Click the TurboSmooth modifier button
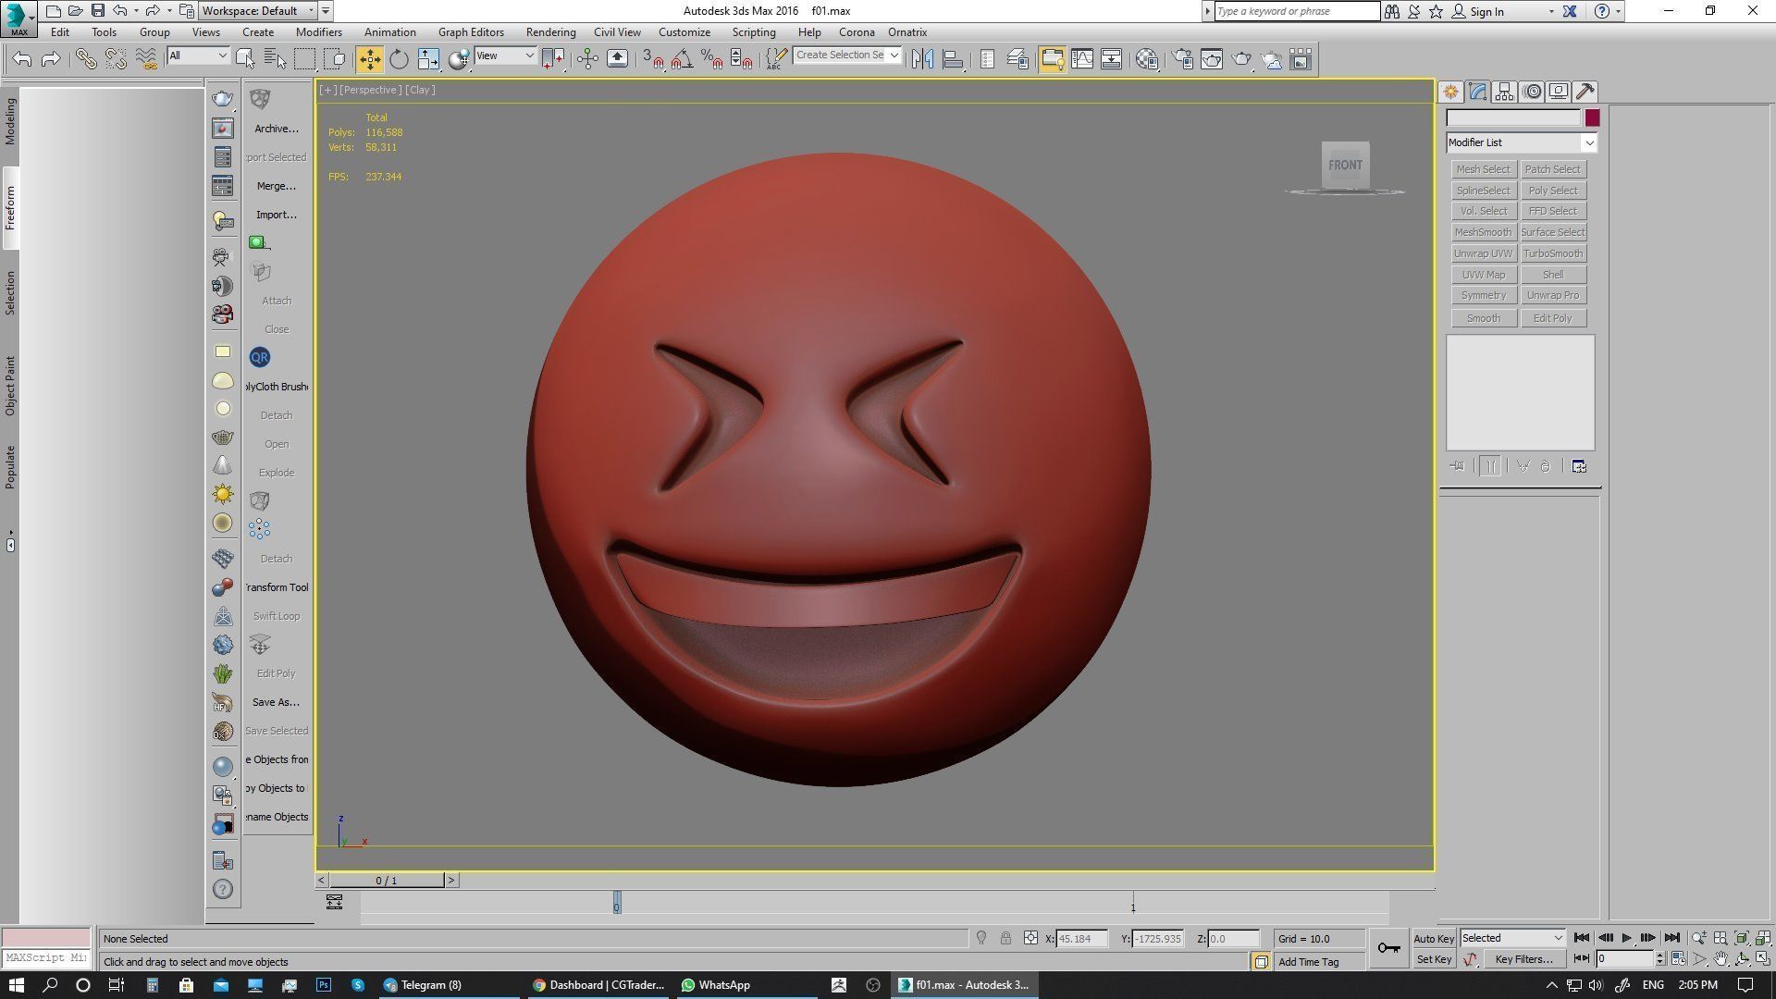 point(1552,253)
